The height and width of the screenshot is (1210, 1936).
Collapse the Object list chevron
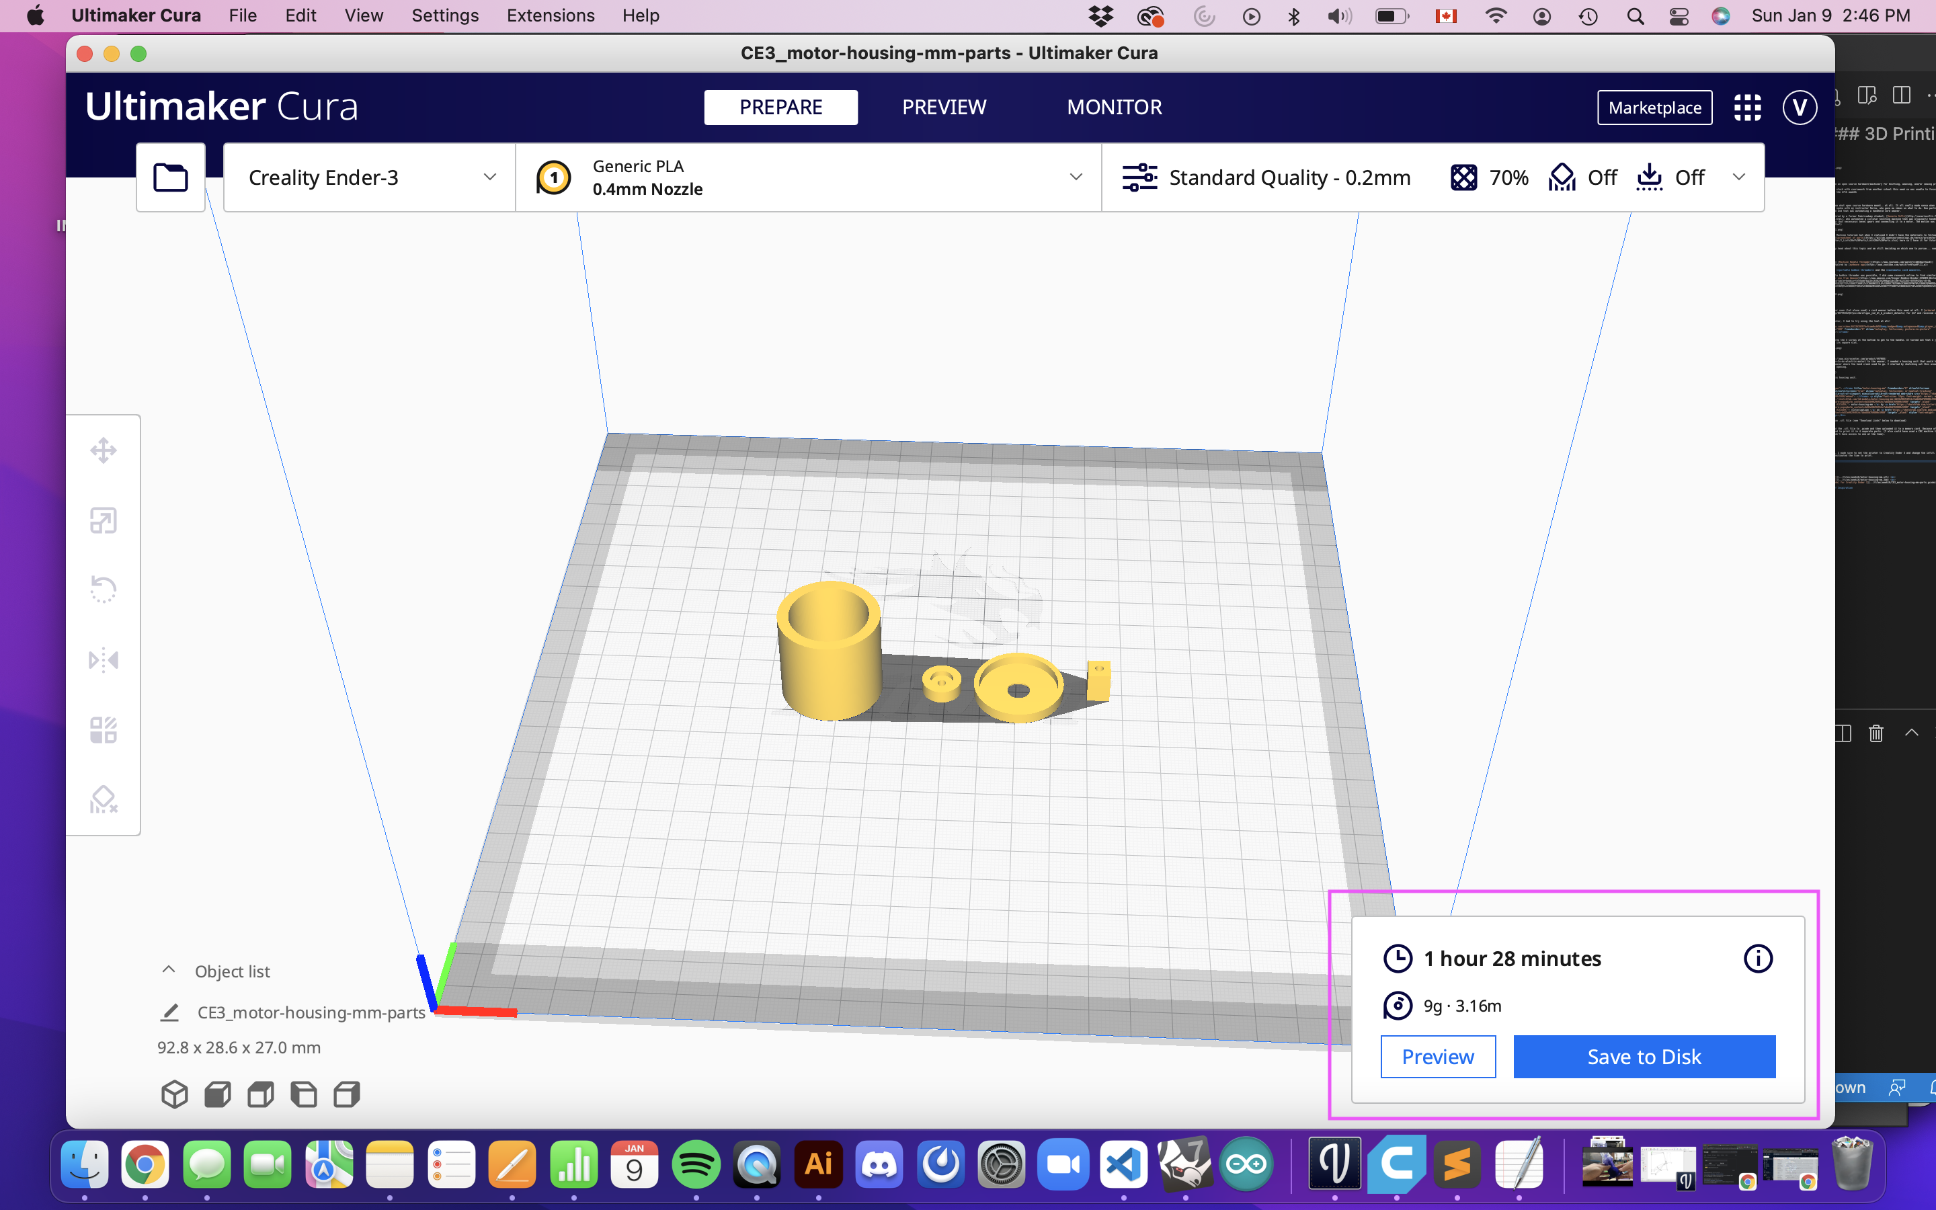click(168, 970)
